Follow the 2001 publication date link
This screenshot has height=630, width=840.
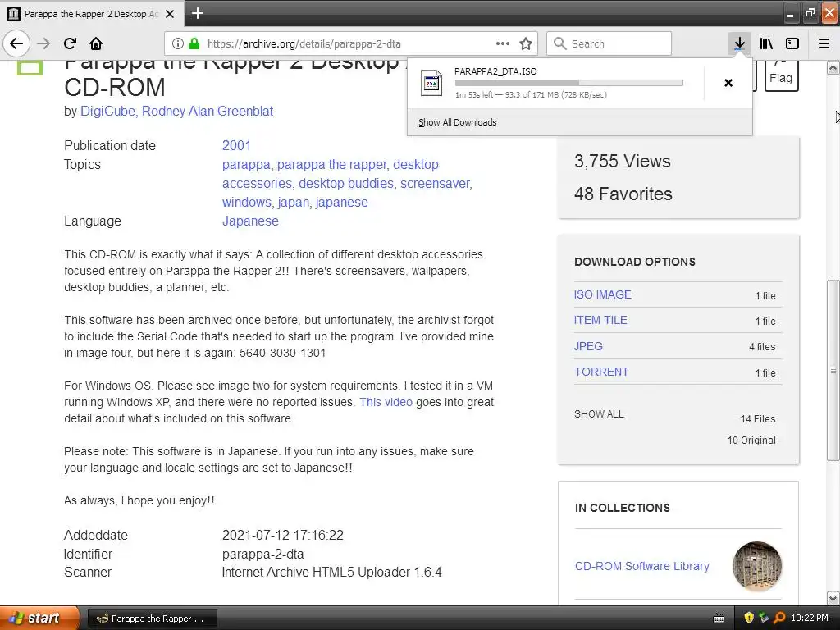tap(236, 145)
